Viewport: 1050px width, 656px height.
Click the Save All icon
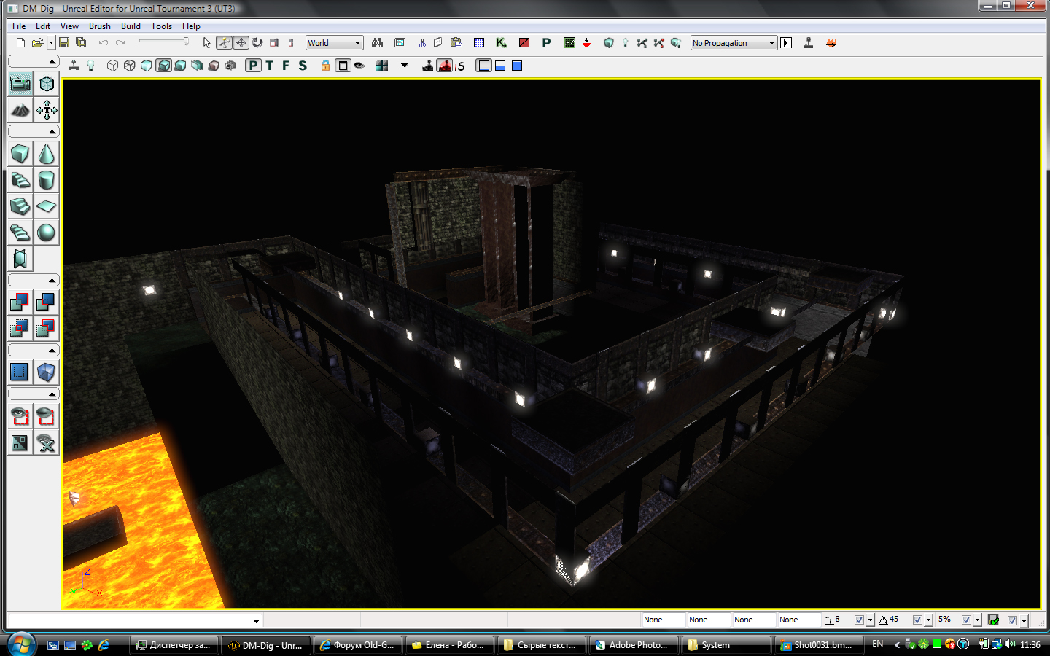pos(81,43)
